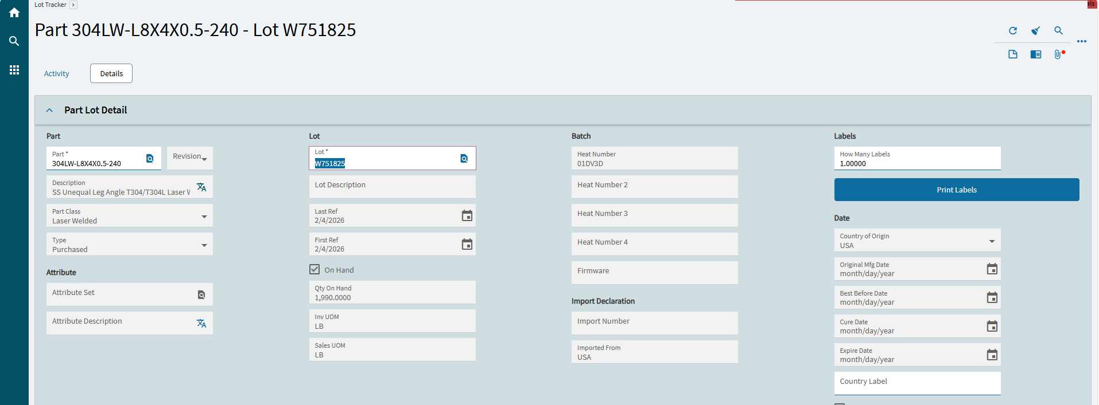
Task: Open the overflow three-dots menu
Action: (1082, 41)
